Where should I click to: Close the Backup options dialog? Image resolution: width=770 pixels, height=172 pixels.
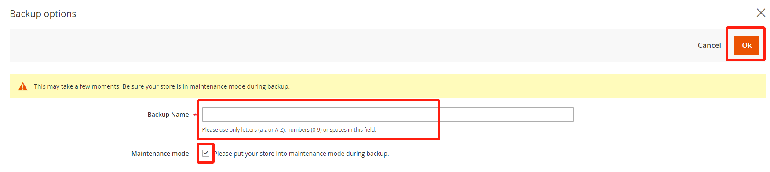(x=761, y=13)
